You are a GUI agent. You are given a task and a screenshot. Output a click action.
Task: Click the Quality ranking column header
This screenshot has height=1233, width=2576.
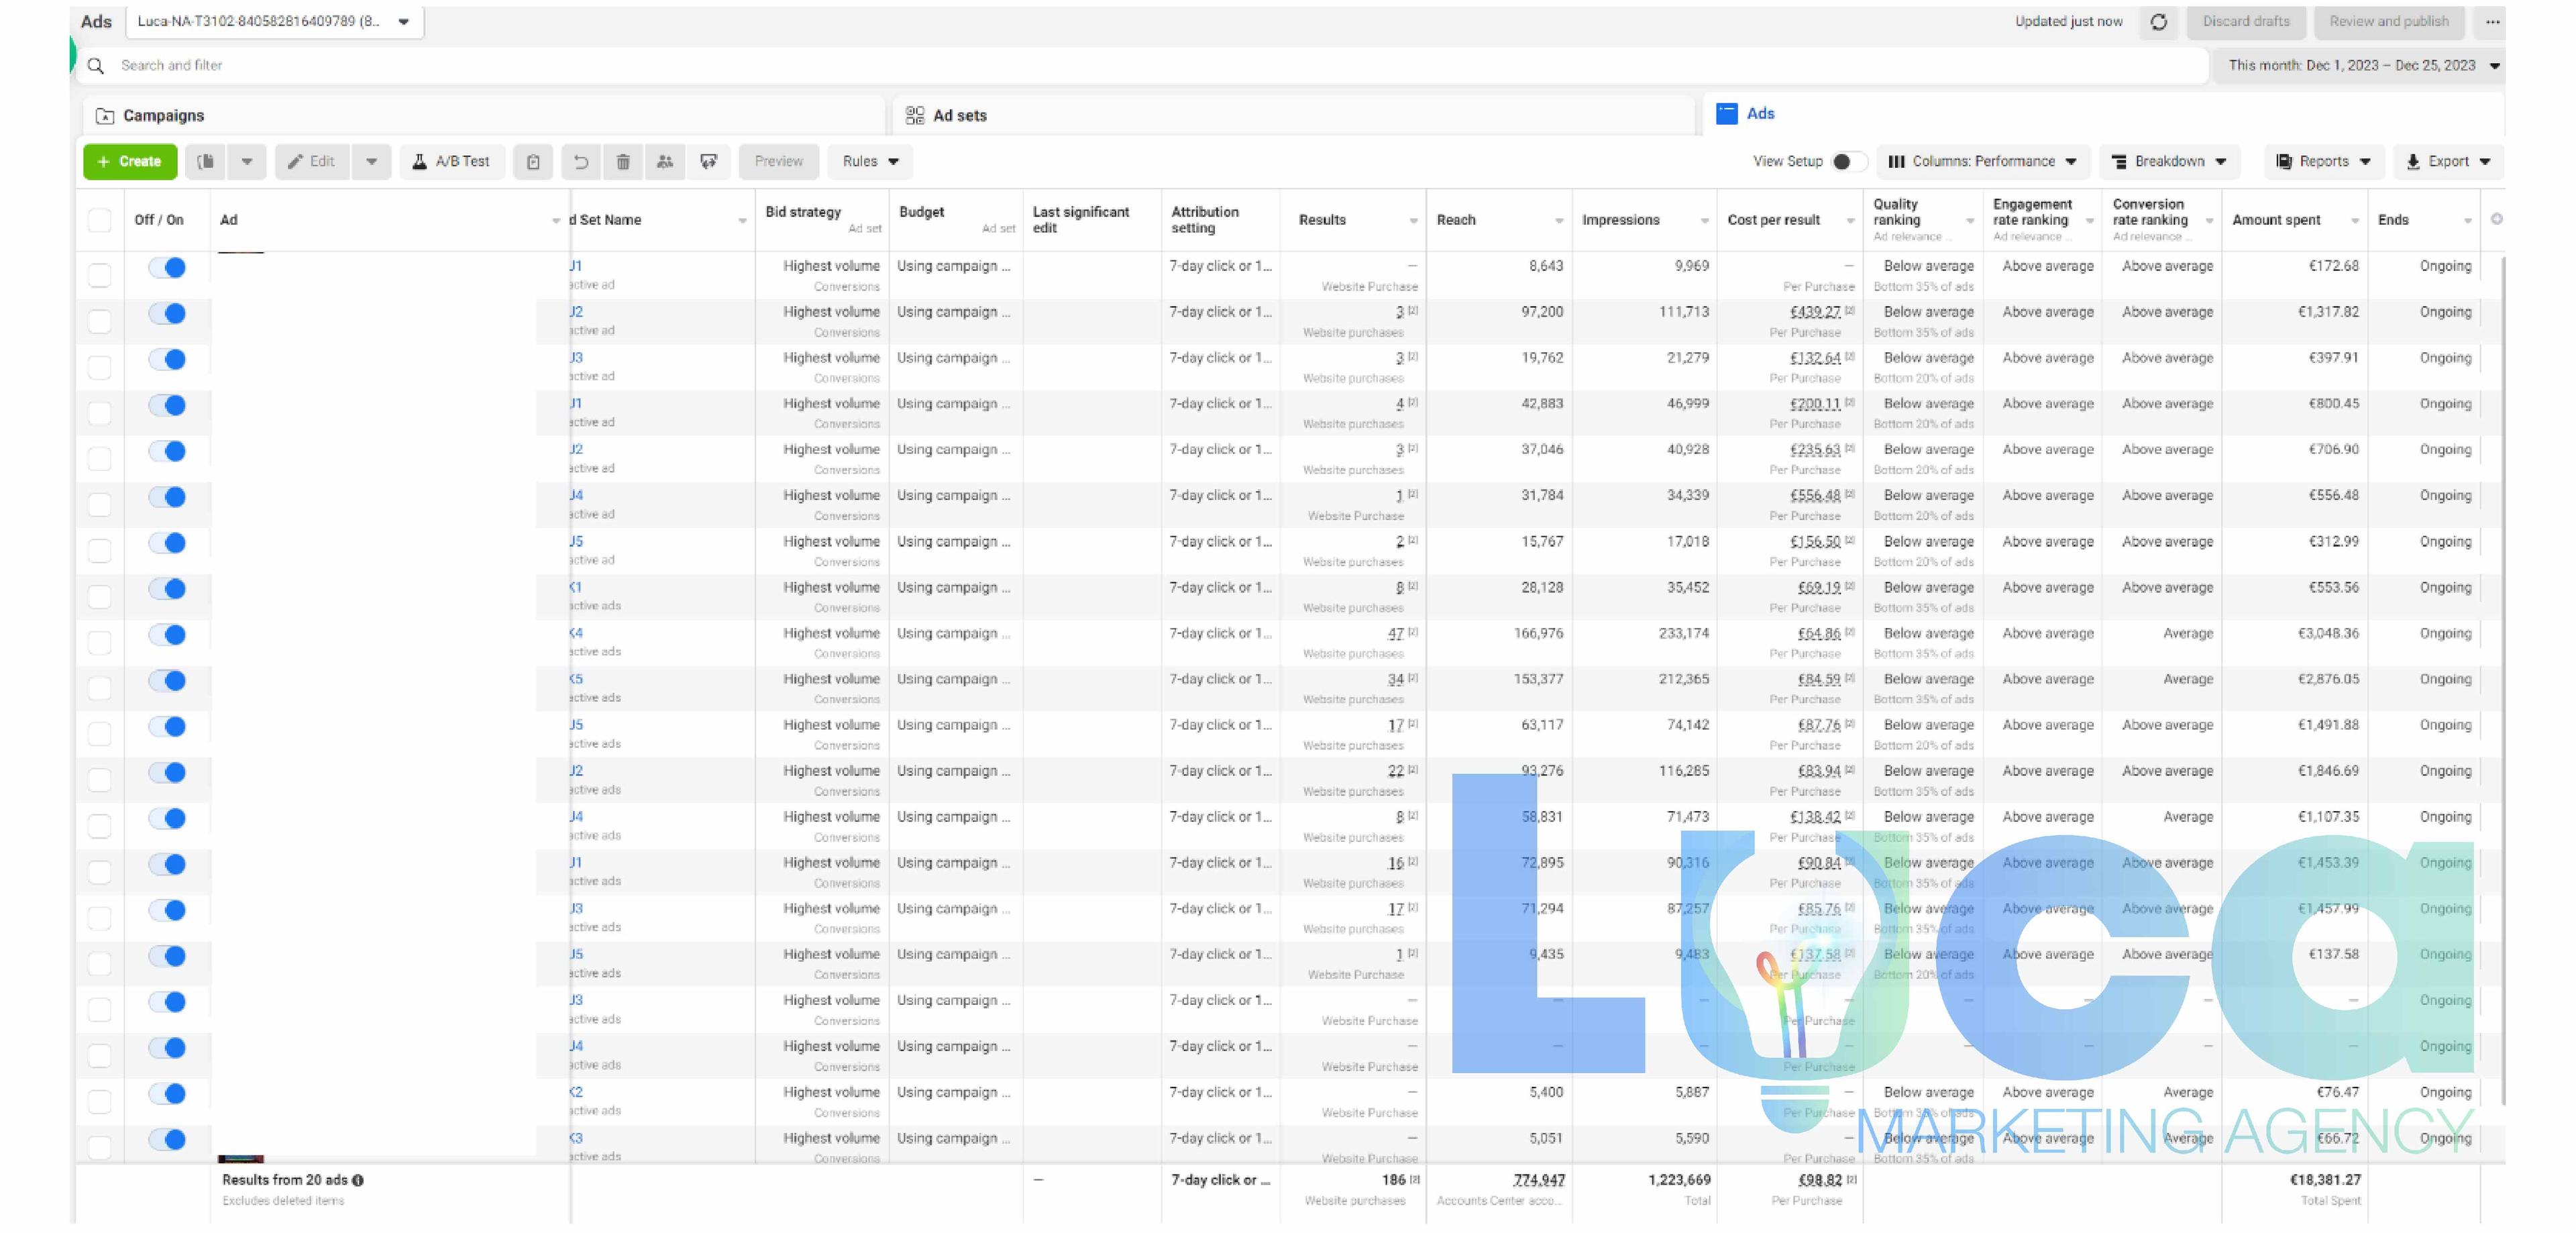(x=1923, y=220)
